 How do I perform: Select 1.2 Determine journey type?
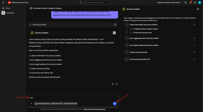[142, 33]
